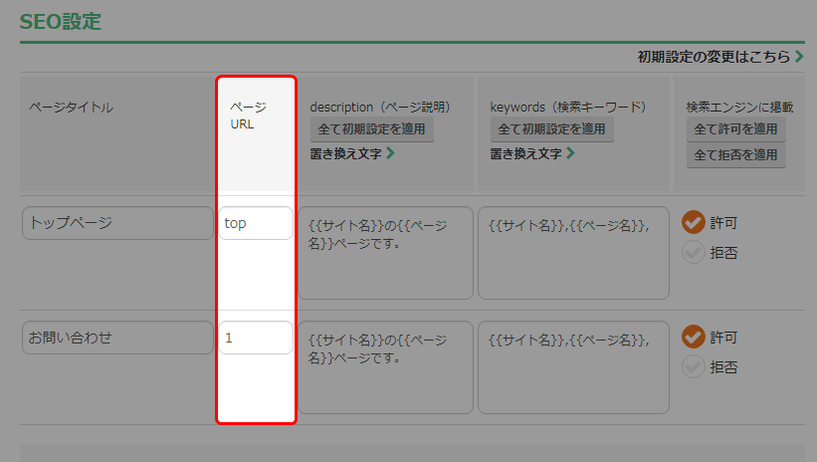
Task: Apply 全て初期設定を適用 under description column
Action: click(371, 129)
